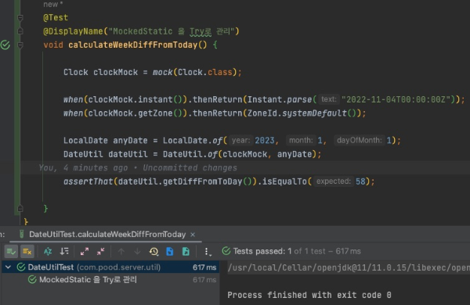Image resolution: width=470 pixels, height=305 pixels.
Task: Click the pass icon beside MockedStatic 을 Try로 관리
Action: (x=32, y=279)
